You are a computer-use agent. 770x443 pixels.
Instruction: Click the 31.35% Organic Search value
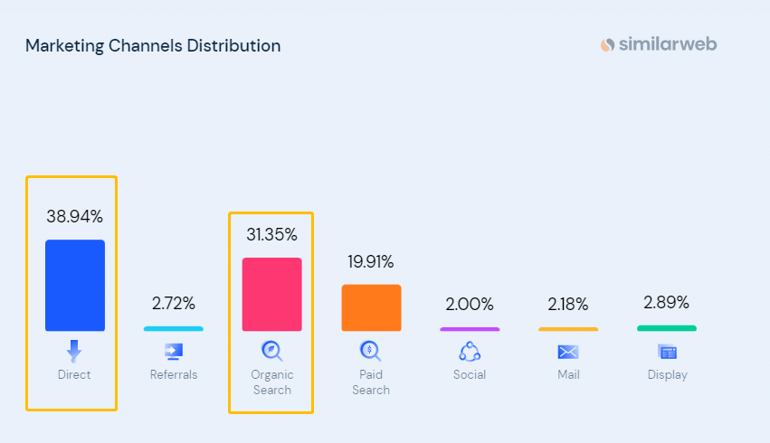point(271,235)
